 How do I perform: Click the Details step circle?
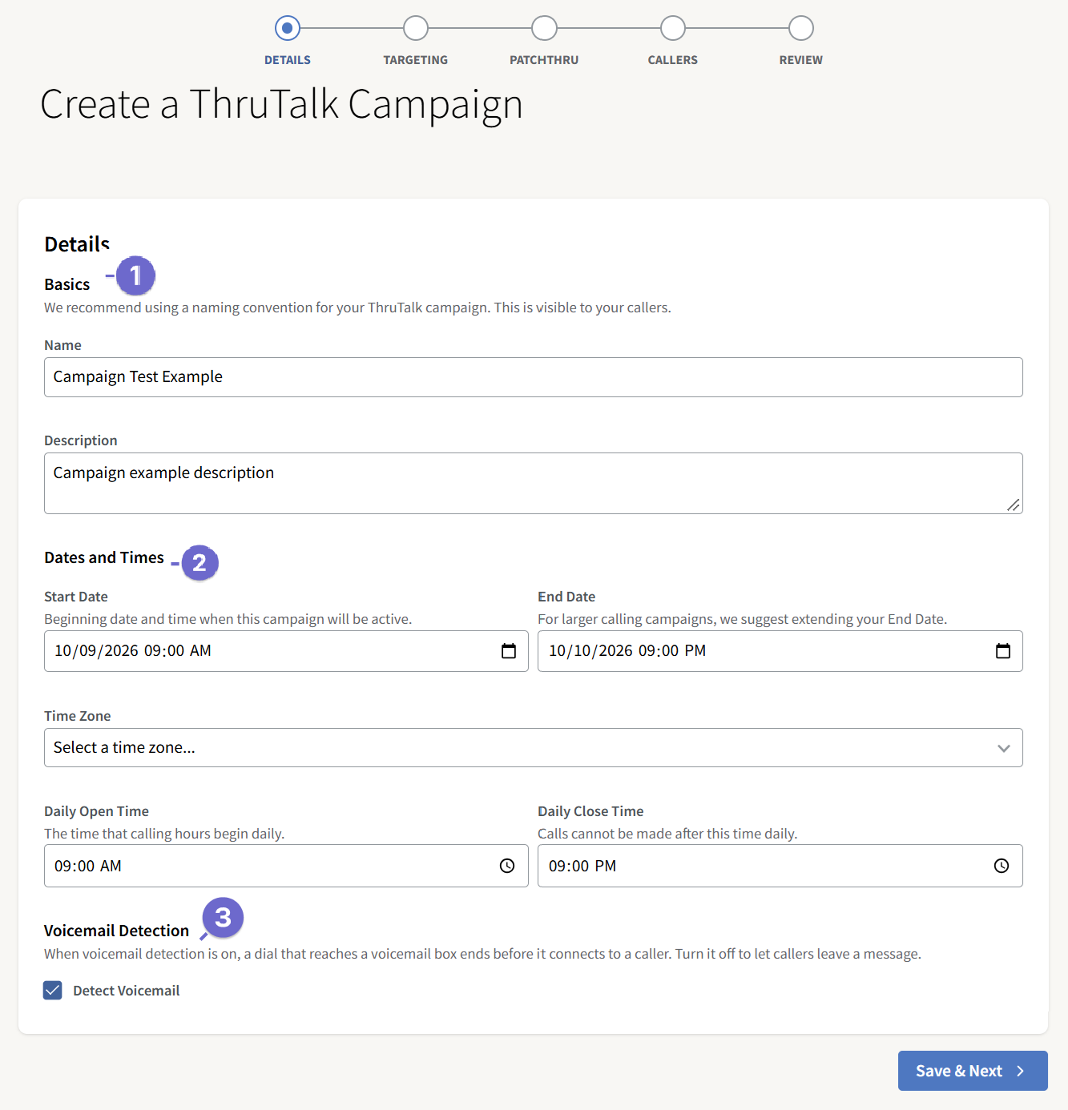pyautogui.click(x=288, y=28)
